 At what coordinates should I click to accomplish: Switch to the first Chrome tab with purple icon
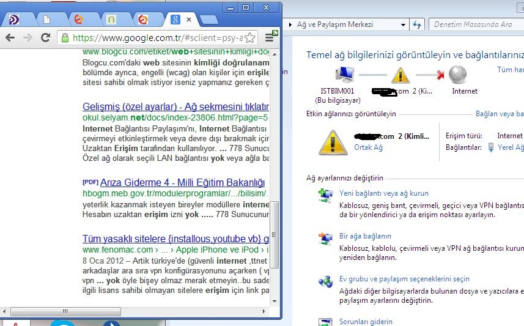(x=14, y=20)
